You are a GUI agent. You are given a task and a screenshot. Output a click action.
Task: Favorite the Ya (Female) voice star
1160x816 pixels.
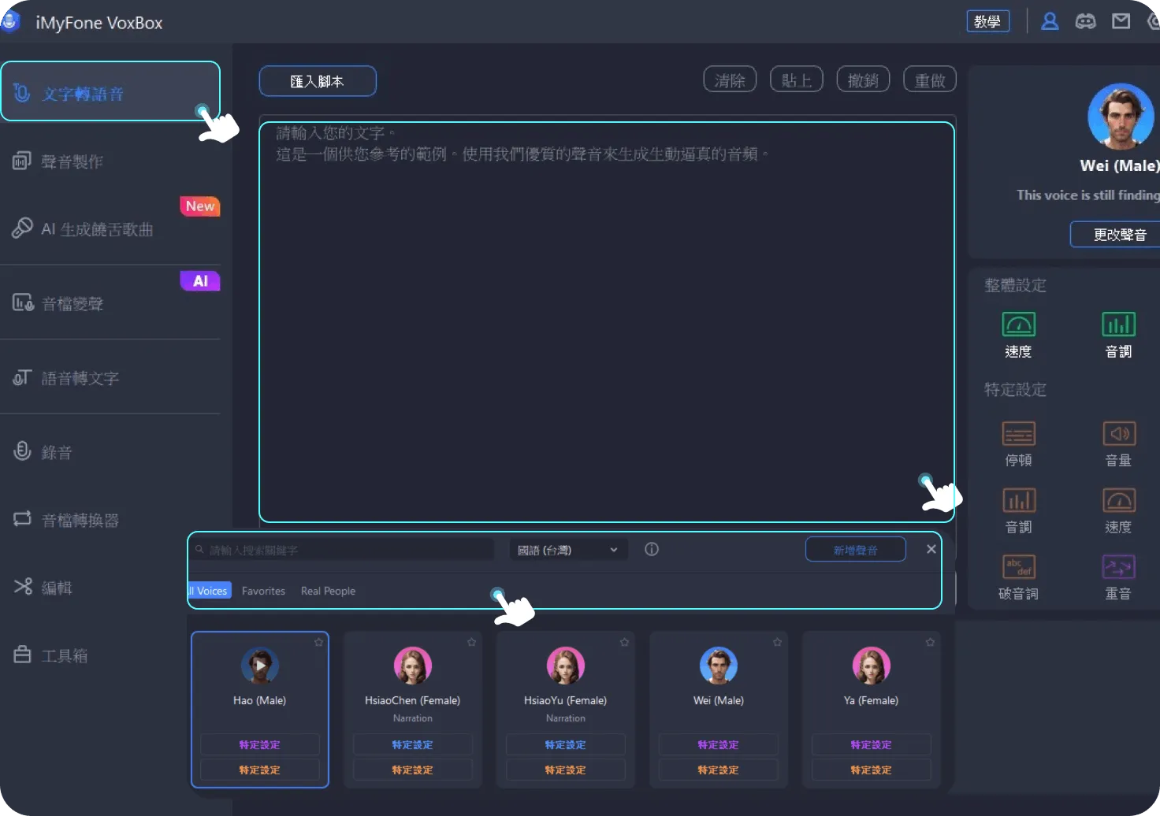click(x=930, y=642)
